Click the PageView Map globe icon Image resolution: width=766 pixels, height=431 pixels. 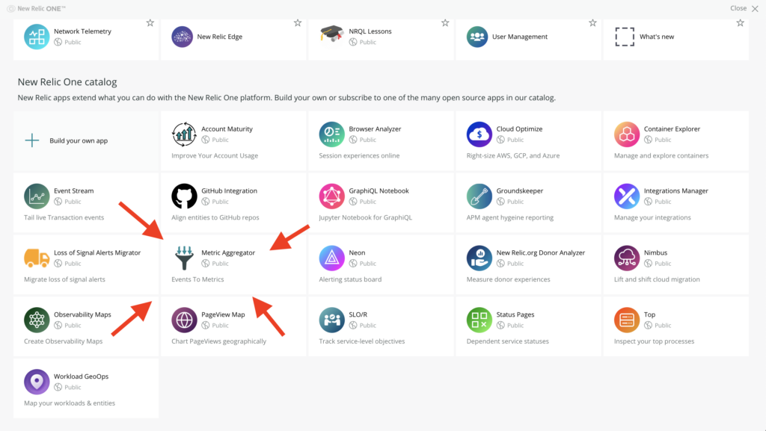coord(184,320)
